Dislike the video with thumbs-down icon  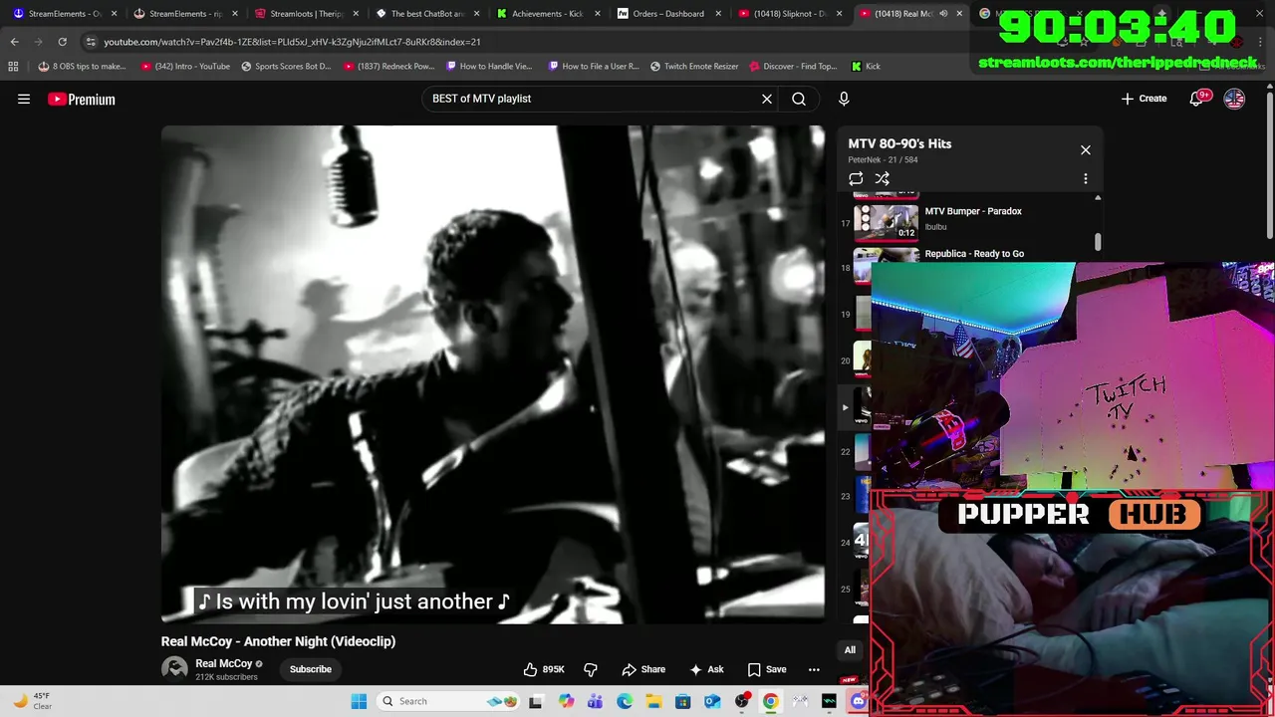pos(591,669)
